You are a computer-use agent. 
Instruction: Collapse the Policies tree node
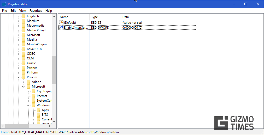(x=19, y=77)
